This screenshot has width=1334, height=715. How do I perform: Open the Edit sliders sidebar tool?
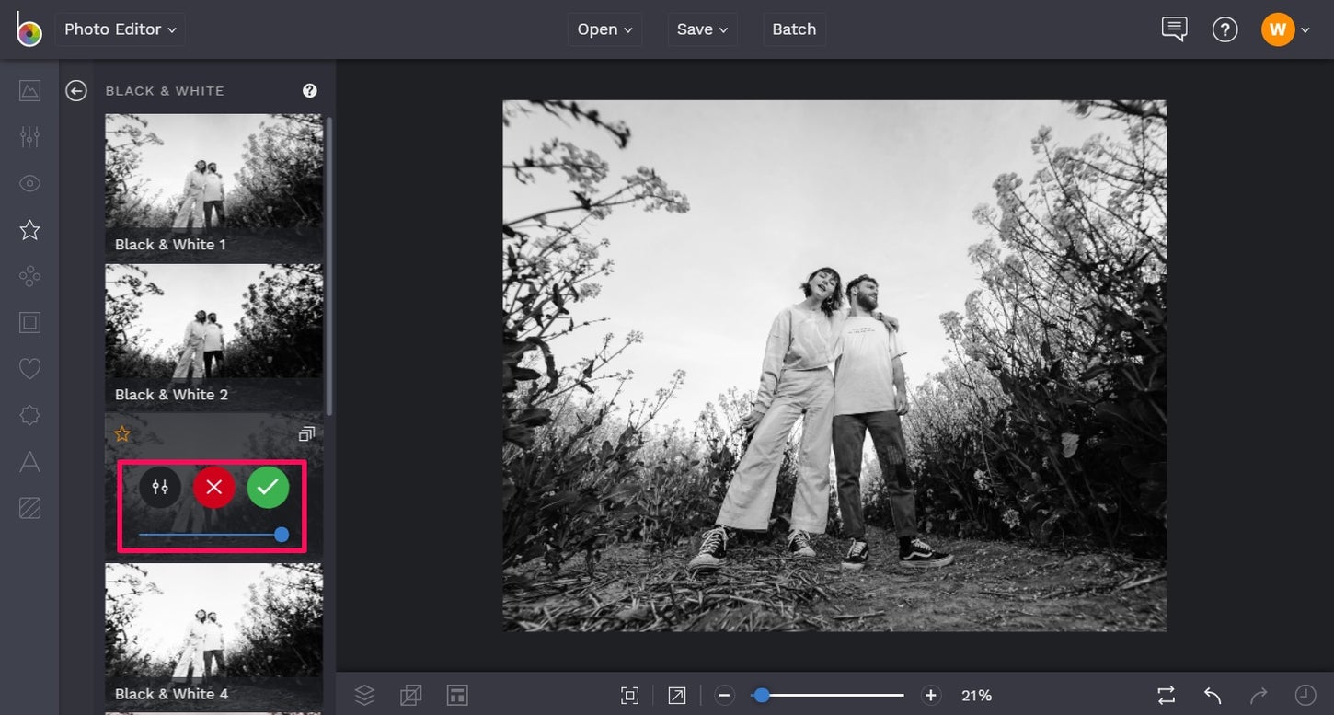29,137
